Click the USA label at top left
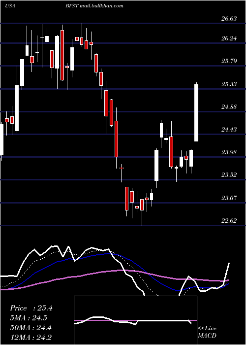 10,6
